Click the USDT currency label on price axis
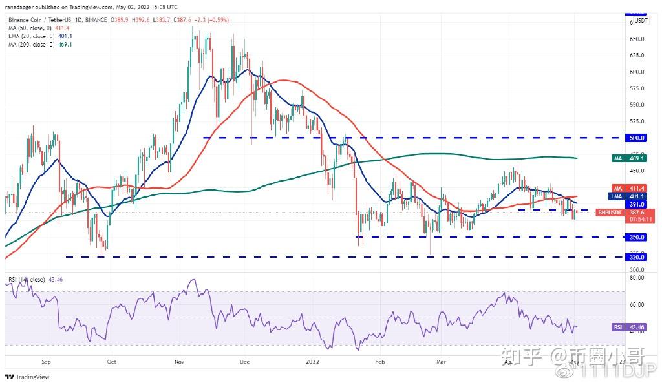 click(x=641, y=20)
